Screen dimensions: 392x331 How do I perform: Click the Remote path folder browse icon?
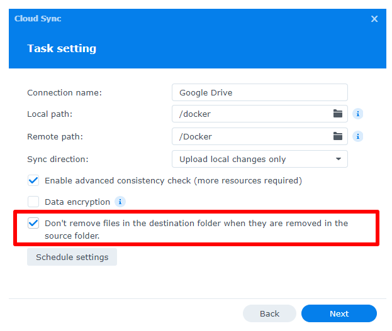(x=338, y=136)
